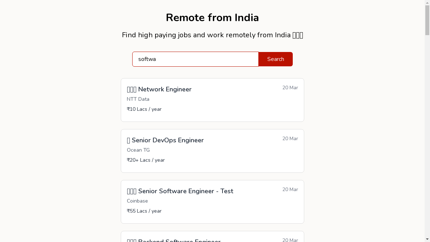Select the Ocean TG company name
The width and height of the screenshot is (430, 242).
[138, 150]
